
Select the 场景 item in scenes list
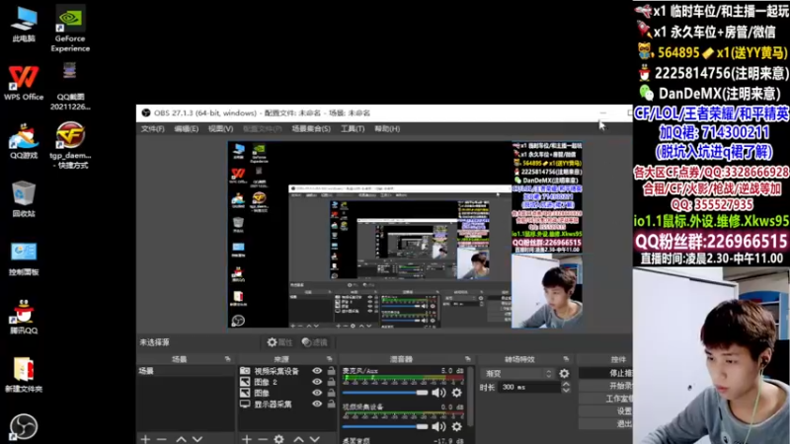186,371
